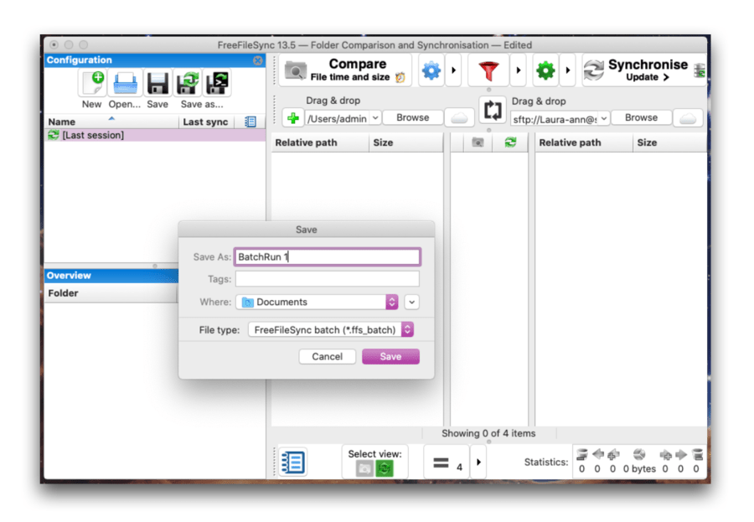
Task: Open the Where dropdown showing Documents
Action: click(316, 302)
